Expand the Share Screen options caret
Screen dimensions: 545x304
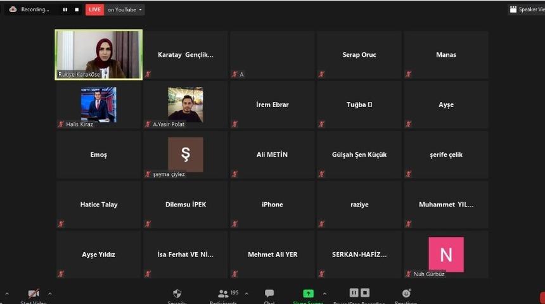[324, 294]
